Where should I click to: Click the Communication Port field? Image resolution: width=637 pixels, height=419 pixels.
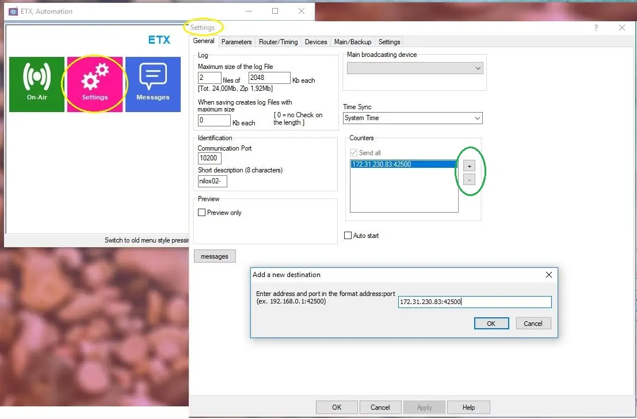tap(209, 159)
